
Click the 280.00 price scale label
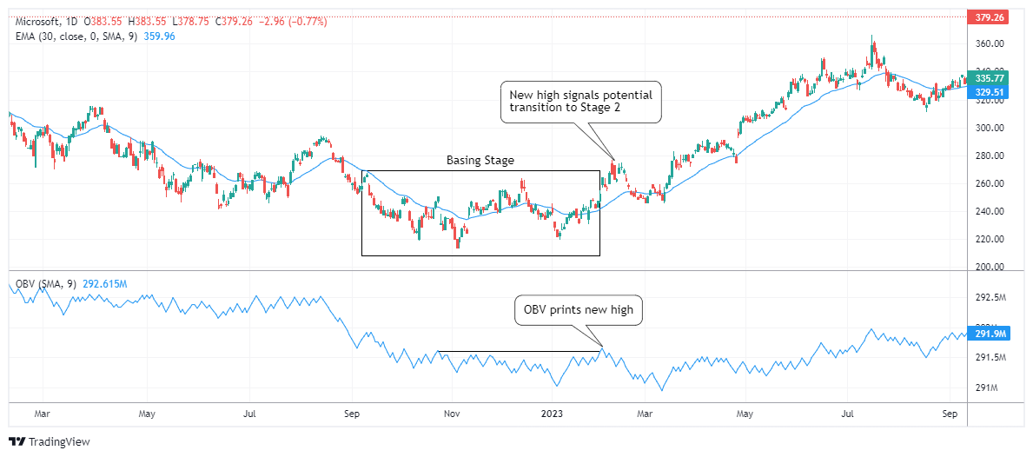click(990, 156)
